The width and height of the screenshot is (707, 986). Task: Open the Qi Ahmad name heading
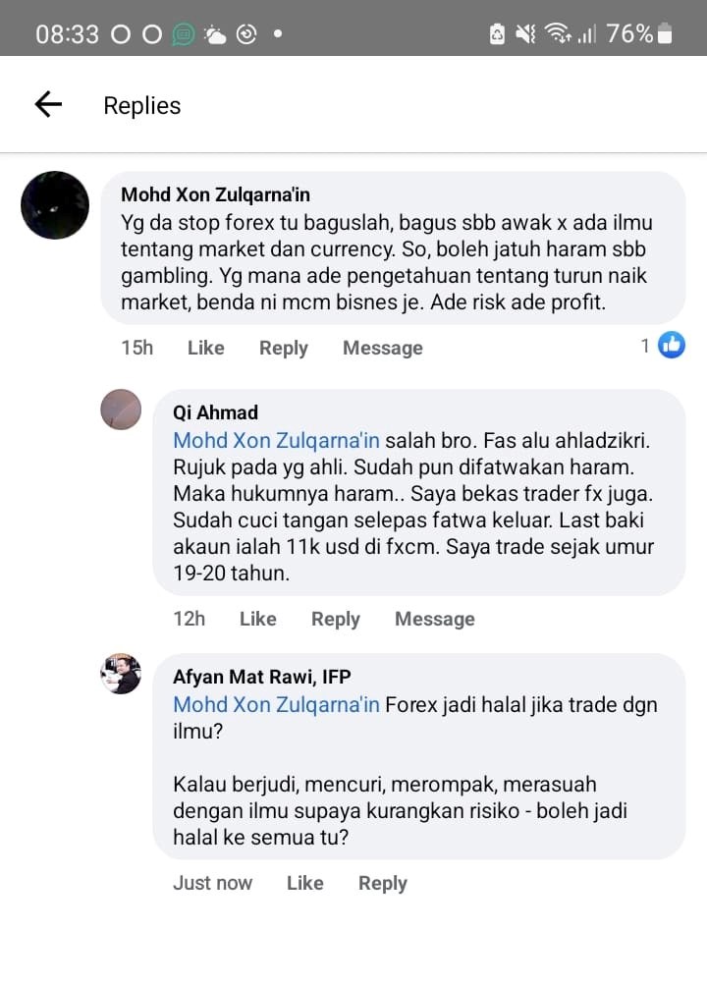(x=216, y=412)
